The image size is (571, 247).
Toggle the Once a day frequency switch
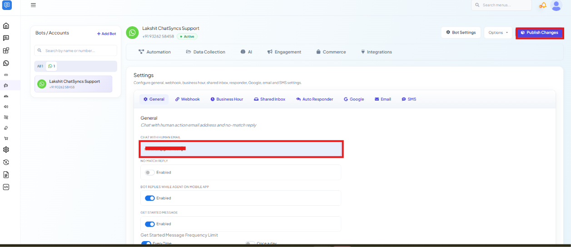click(250, 244)
